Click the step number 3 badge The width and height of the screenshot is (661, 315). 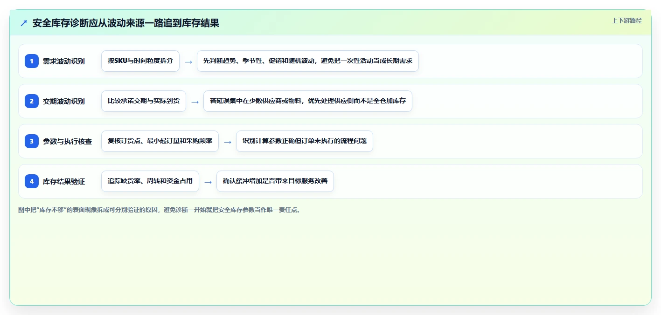click(32, 141)
